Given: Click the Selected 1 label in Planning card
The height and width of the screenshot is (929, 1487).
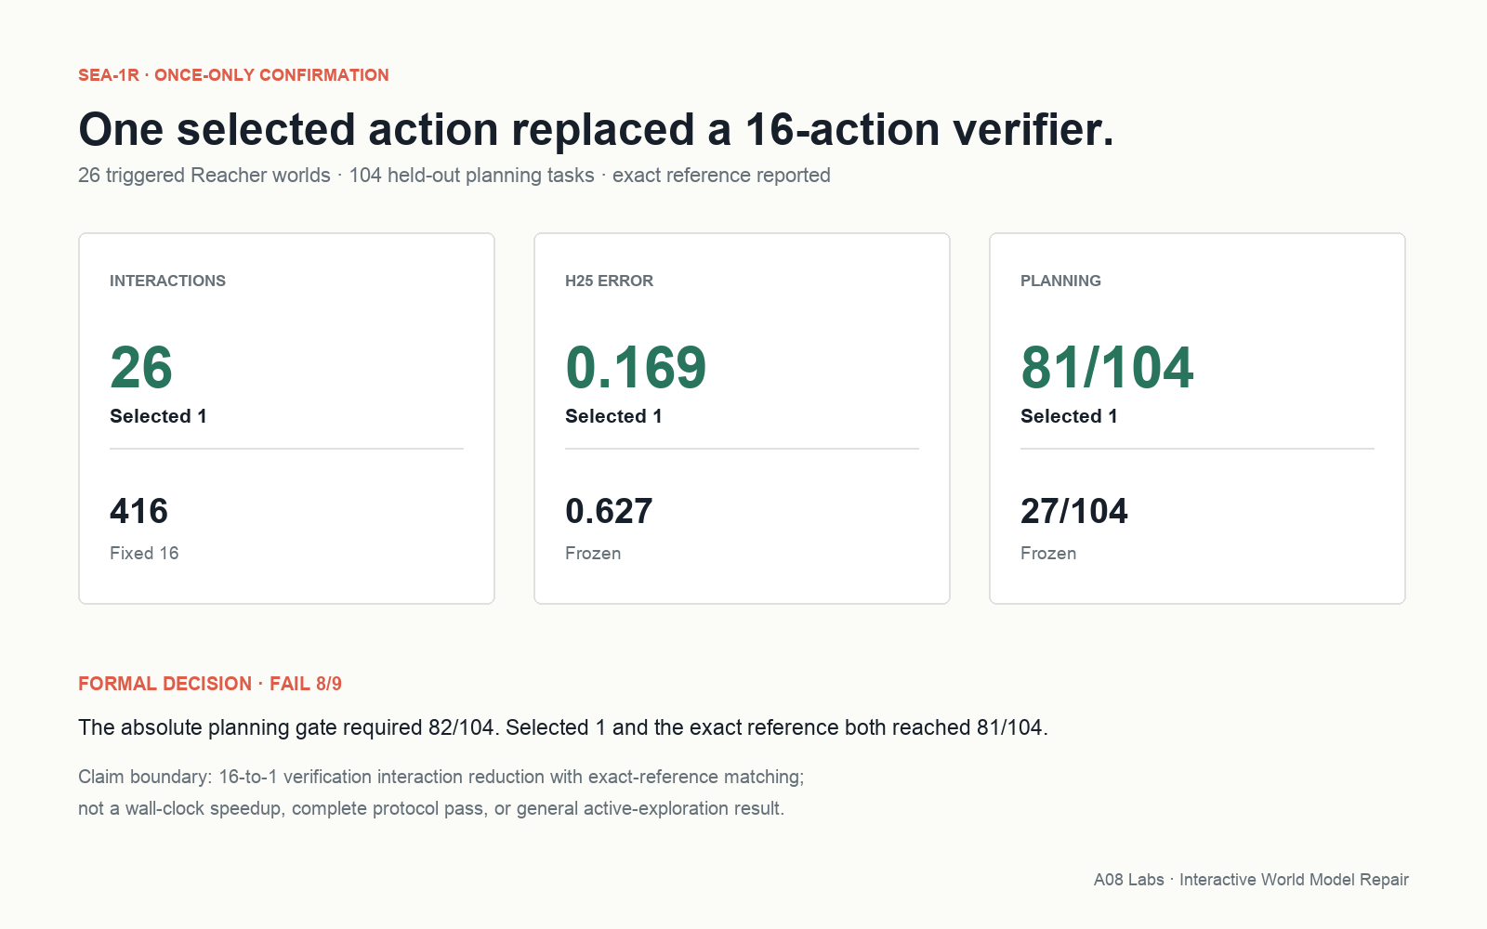Looking at the screenshot, I should 1069,416.
